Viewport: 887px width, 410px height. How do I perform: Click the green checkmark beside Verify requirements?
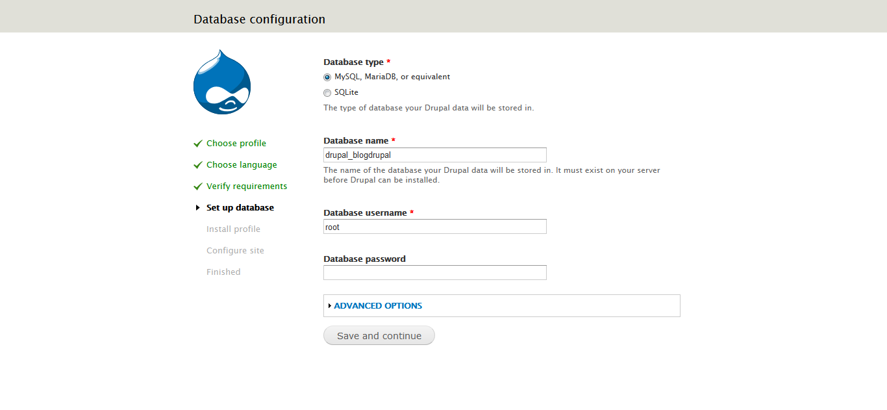(197, 186)
